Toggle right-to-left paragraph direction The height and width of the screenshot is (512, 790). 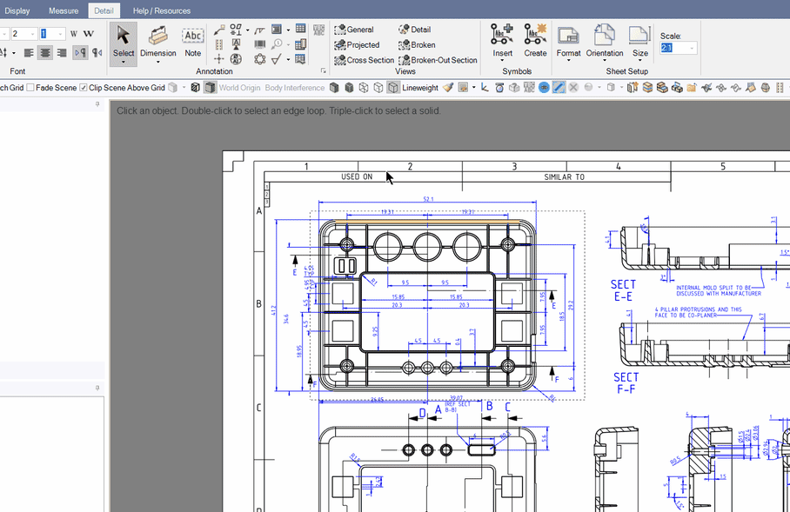97,52
